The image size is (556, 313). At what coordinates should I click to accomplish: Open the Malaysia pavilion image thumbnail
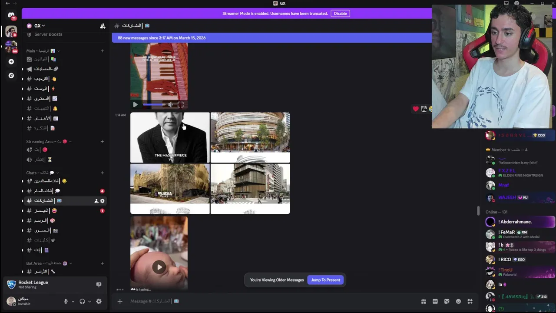pyautogui.click(x=170, y=189)
